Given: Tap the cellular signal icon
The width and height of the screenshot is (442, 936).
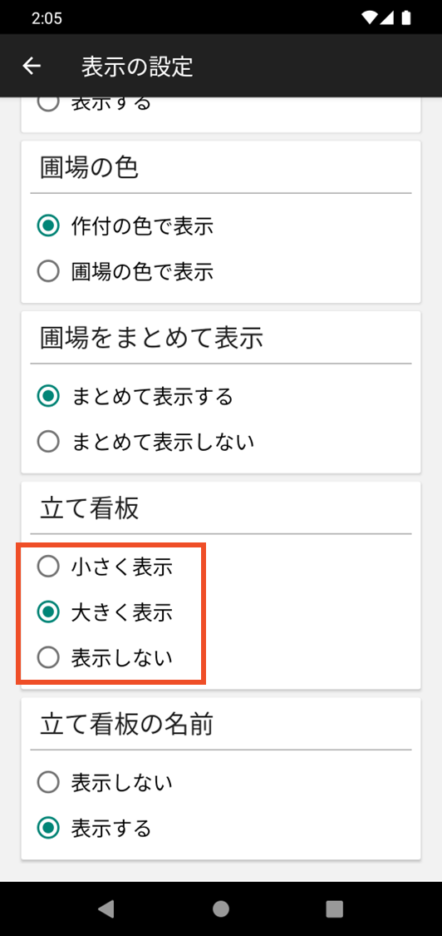Looking at the screenshot, I should [386, 18].
